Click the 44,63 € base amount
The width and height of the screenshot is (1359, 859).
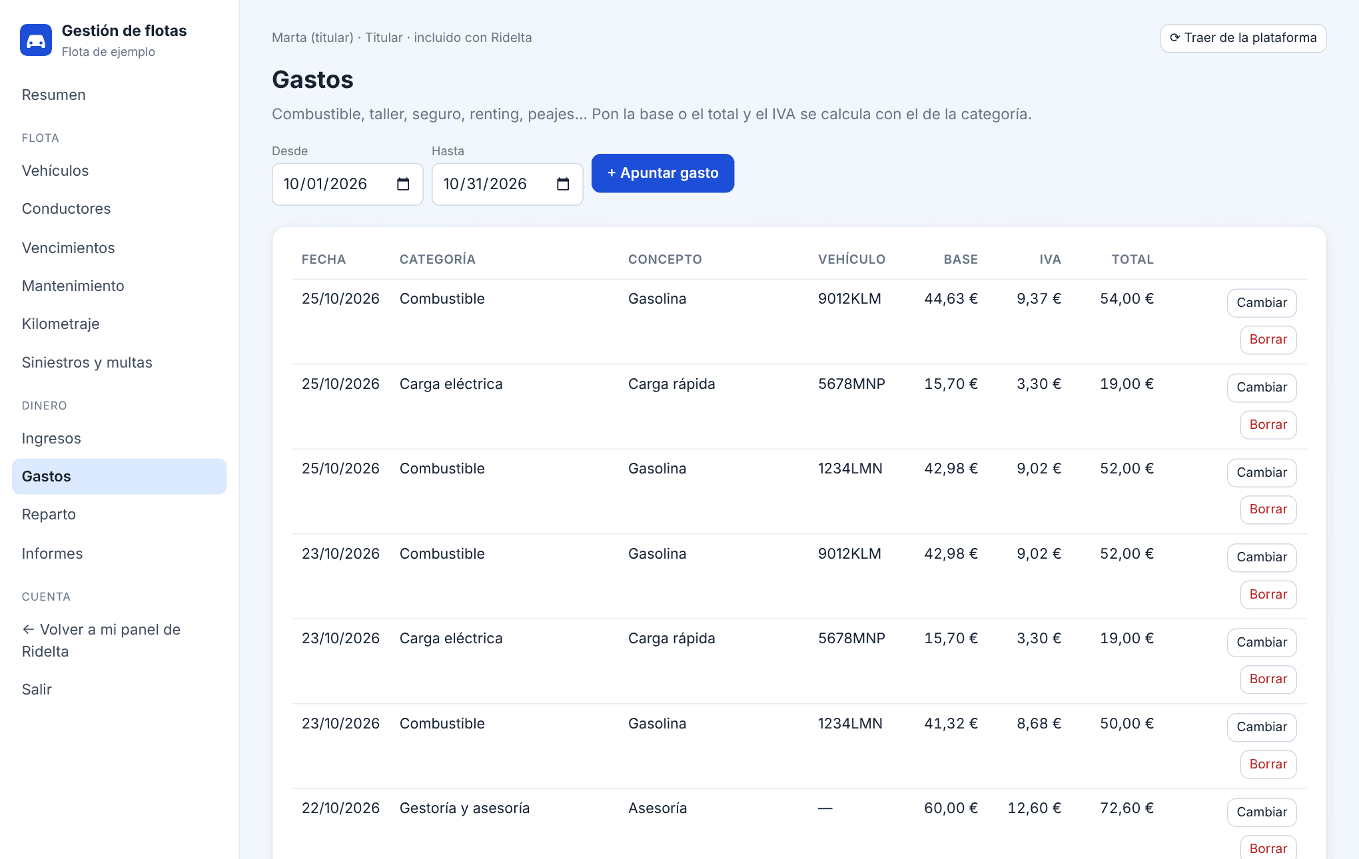point(951,299)
